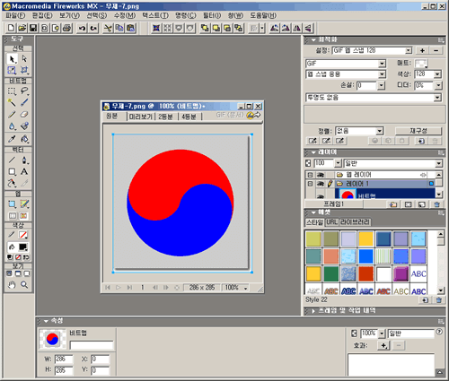This screenshot has width=449, height=381.
Task: Select the Slice tool
Action: pyautogui.click(x=24, y=204)
